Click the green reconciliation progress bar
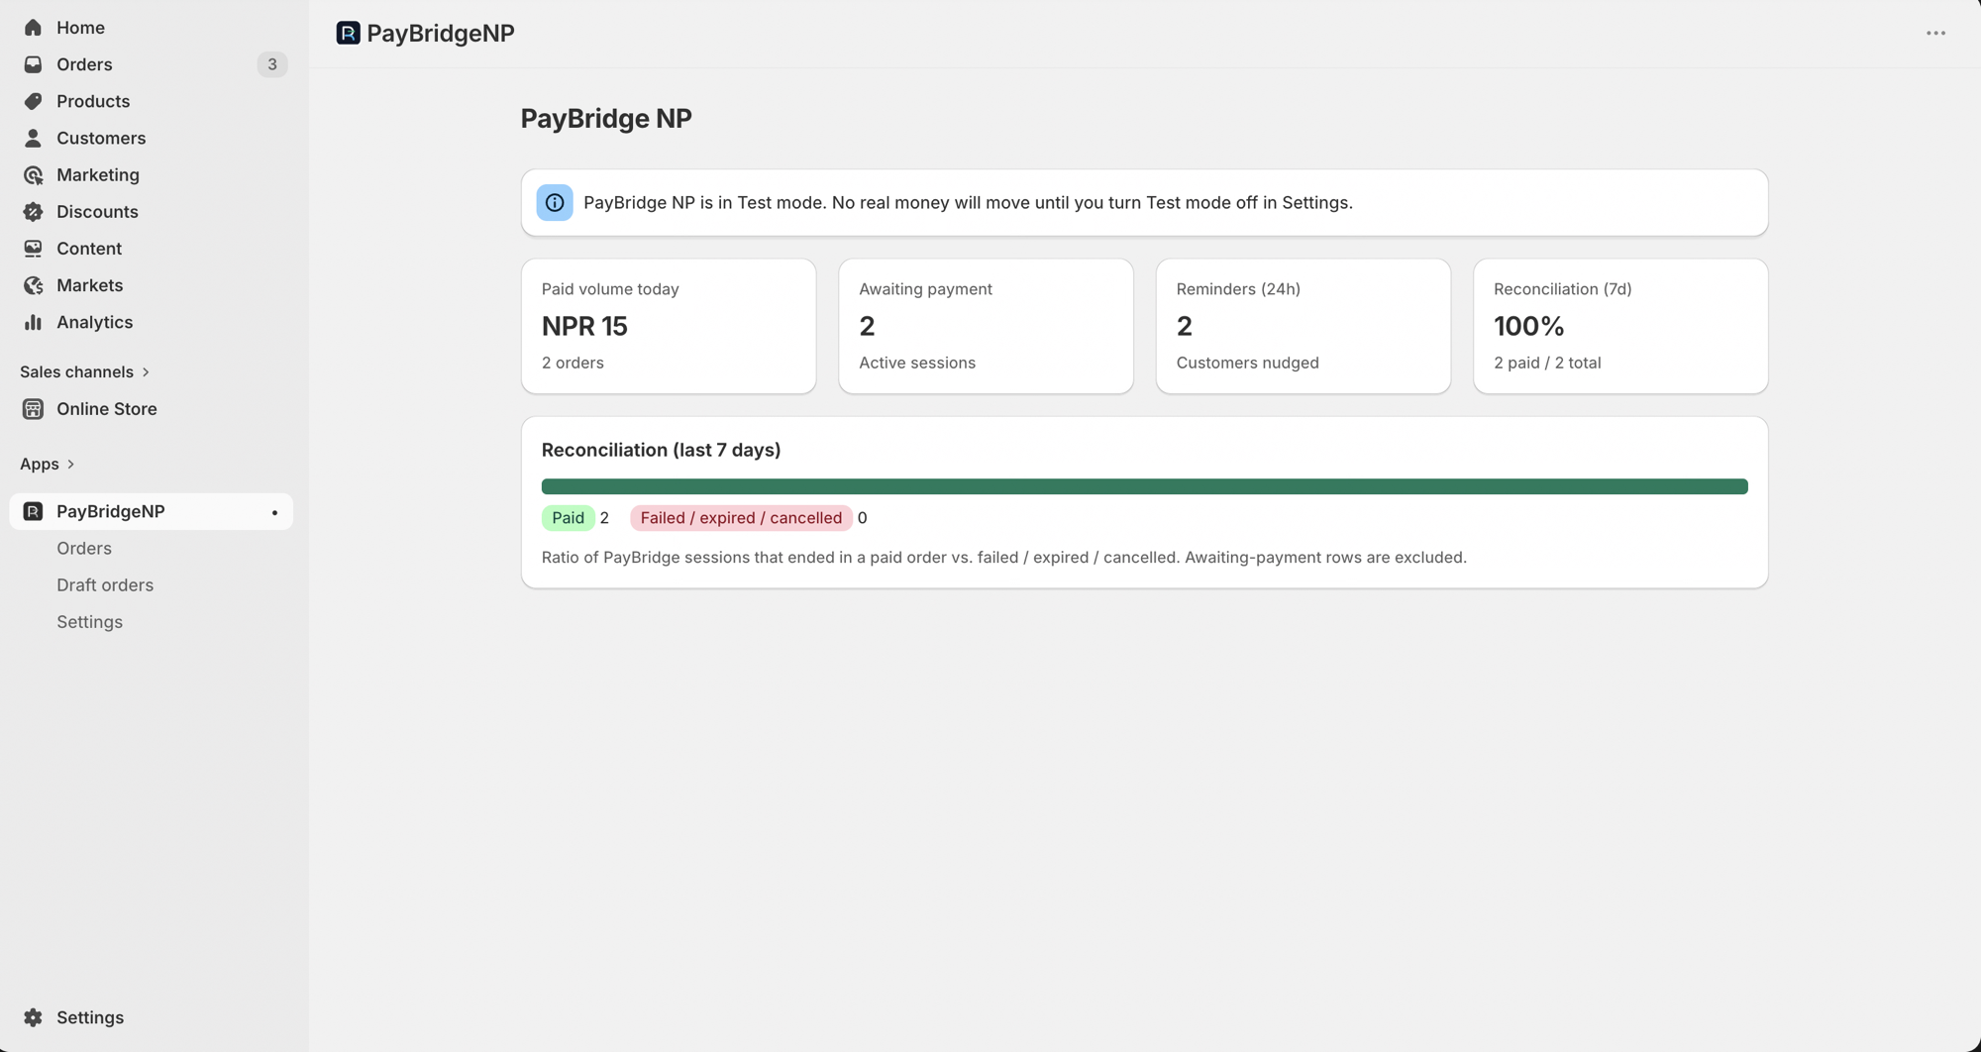 (x=1144, y=486)
